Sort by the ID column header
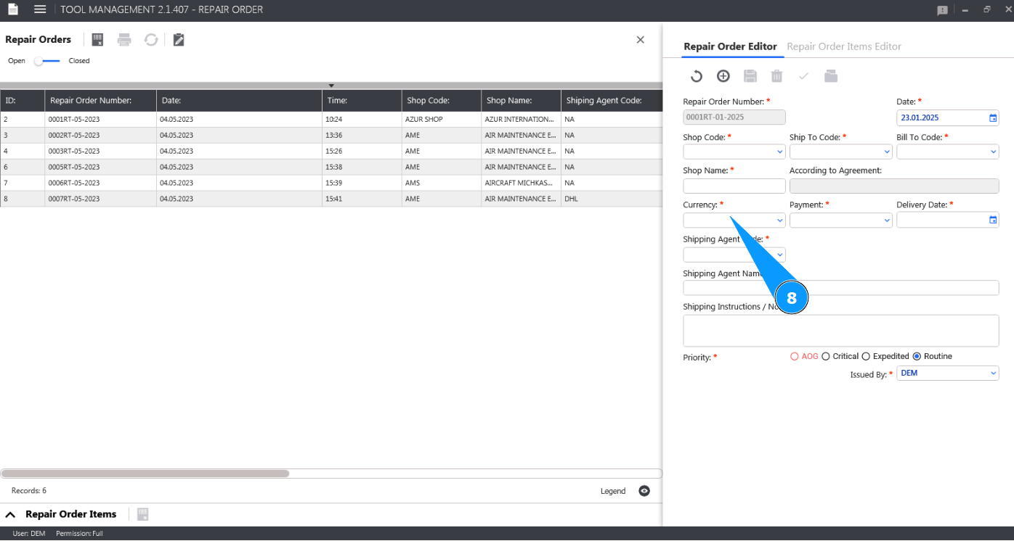Viewport: 1014px width, 541px height. (x=23, y=101)
